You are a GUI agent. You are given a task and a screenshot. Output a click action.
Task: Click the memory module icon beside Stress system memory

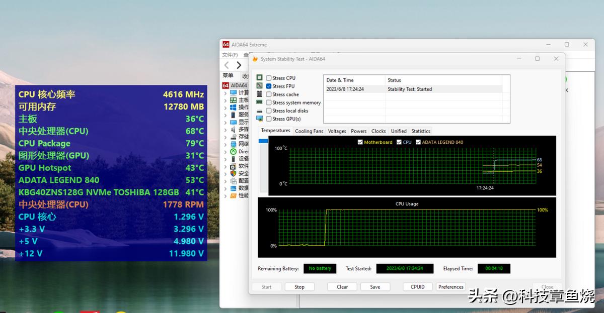click(260, 102)
